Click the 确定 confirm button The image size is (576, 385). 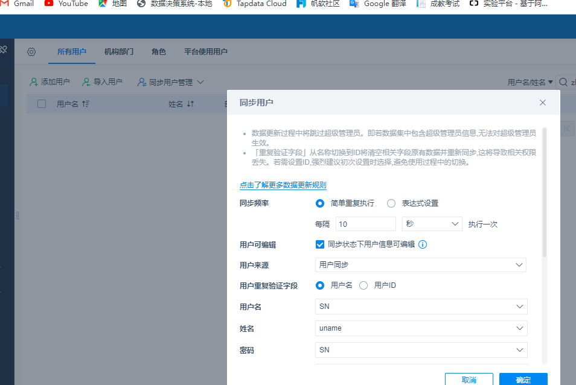(x=523, y=380)
